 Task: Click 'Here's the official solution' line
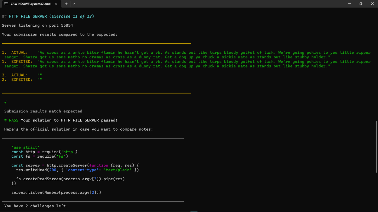tap(78, 129)
